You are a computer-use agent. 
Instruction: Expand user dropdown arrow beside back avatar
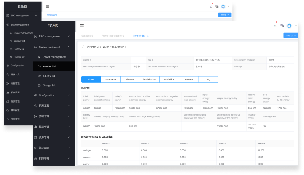229,6
